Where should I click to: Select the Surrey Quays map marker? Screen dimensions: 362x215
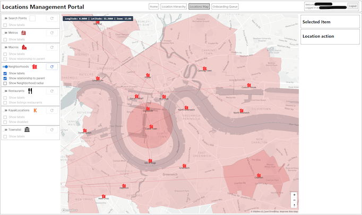point(85,131)
